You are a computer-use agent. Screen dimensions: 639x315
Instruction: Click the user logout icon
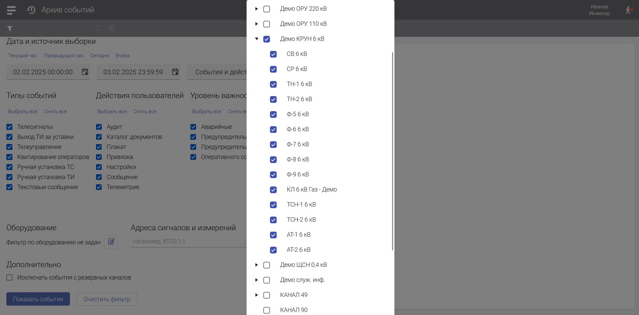click(x=628, y=10)
